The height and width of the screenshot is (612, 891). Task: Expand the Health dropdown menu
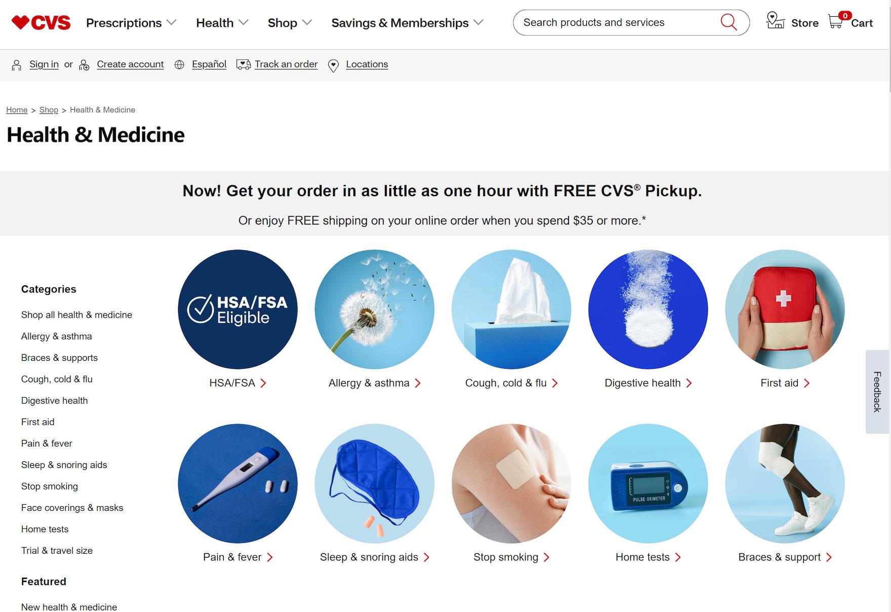[222, 23]
